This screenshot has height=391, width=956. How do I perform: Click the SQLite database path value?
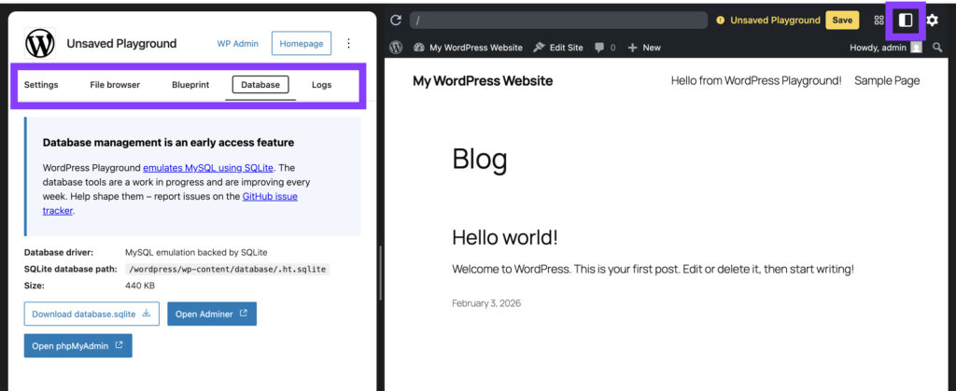228,269
